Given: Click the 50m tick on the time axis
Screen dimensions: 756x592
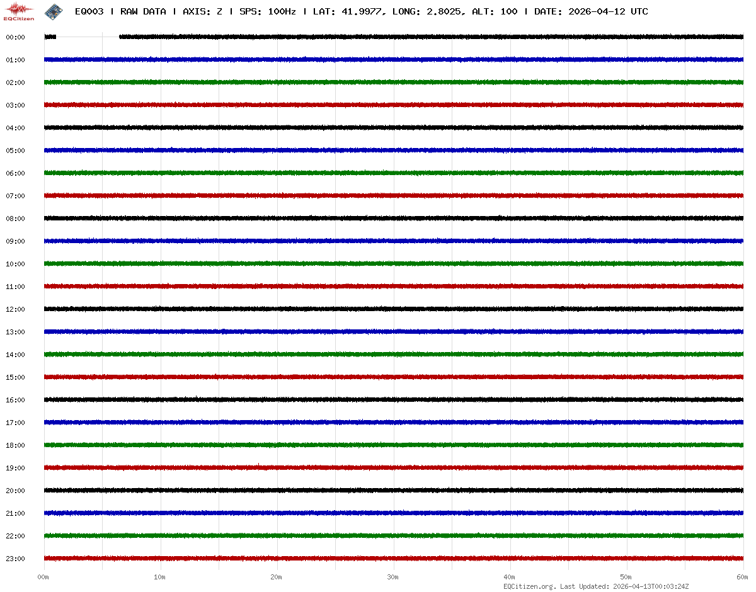Looking at the screenshot, I should click(626, 577).
